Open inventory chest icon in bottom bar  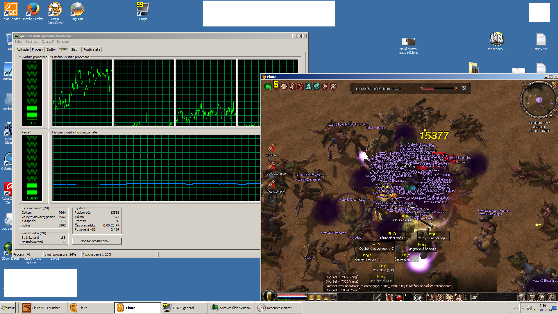coord(531,297)
